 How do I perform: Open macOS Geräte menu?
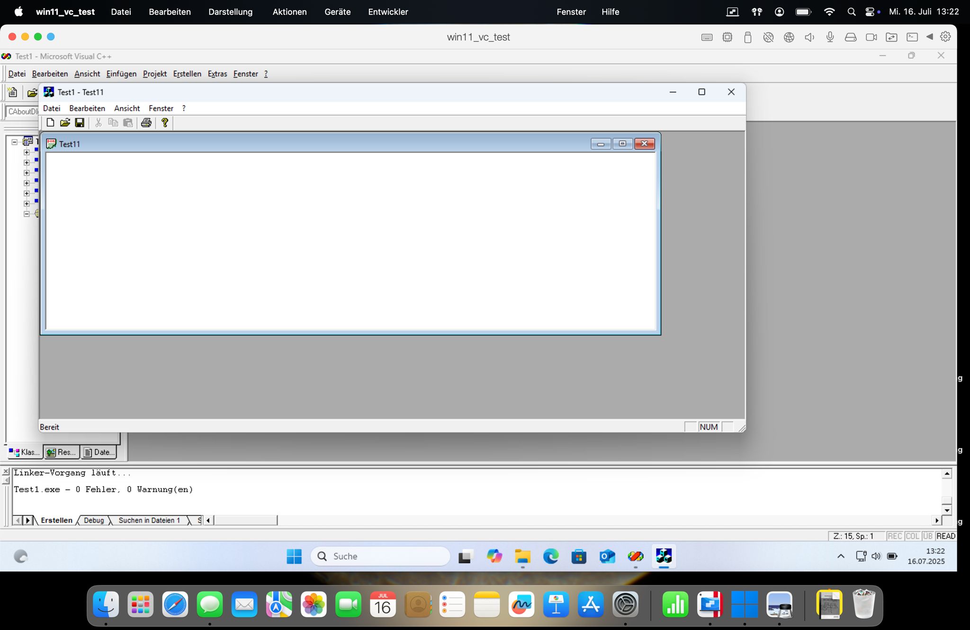[x=337, y=12]
